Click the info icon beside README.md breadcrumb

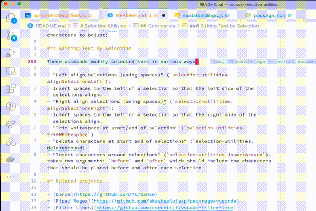point(30,26)
